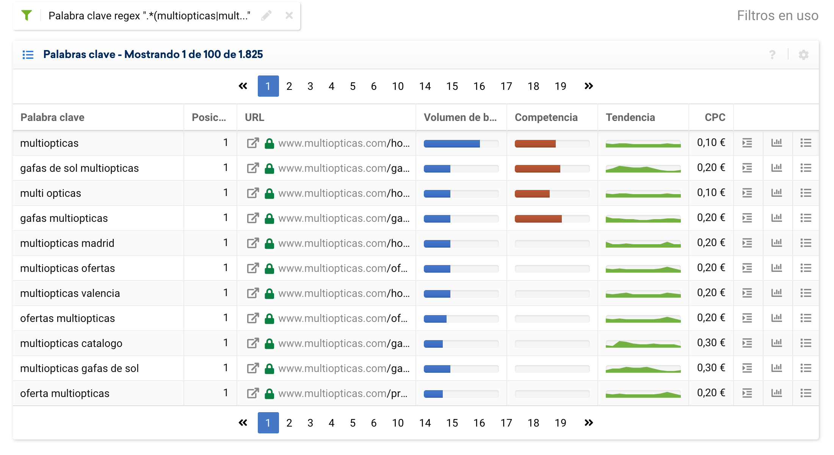
Task: Select keyword 'multiopticas valencia'
Action: tap(70, 293)
